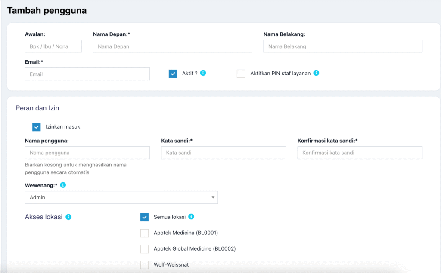Select the Apotek Medicina (BL0001) checkbox
Viewport: 441px width, 273px height.
coord(145,233)
